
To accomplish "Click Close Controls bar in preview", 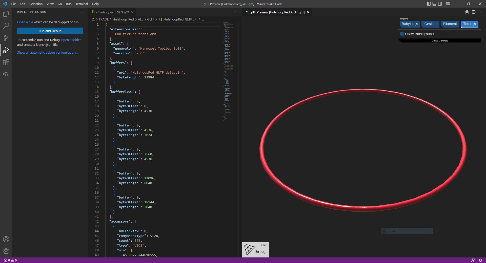I will click(x=440, y=40).
